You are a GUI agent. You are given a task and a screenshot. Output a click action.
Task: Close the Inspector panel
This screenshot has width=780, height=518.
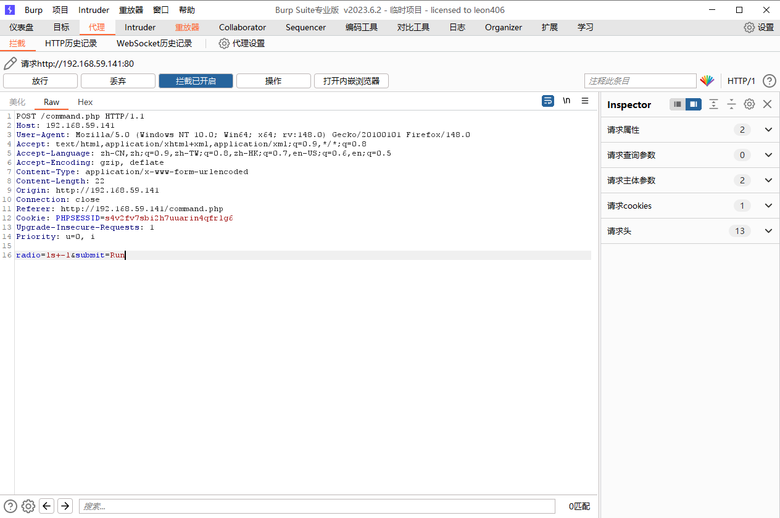point(767,104)
